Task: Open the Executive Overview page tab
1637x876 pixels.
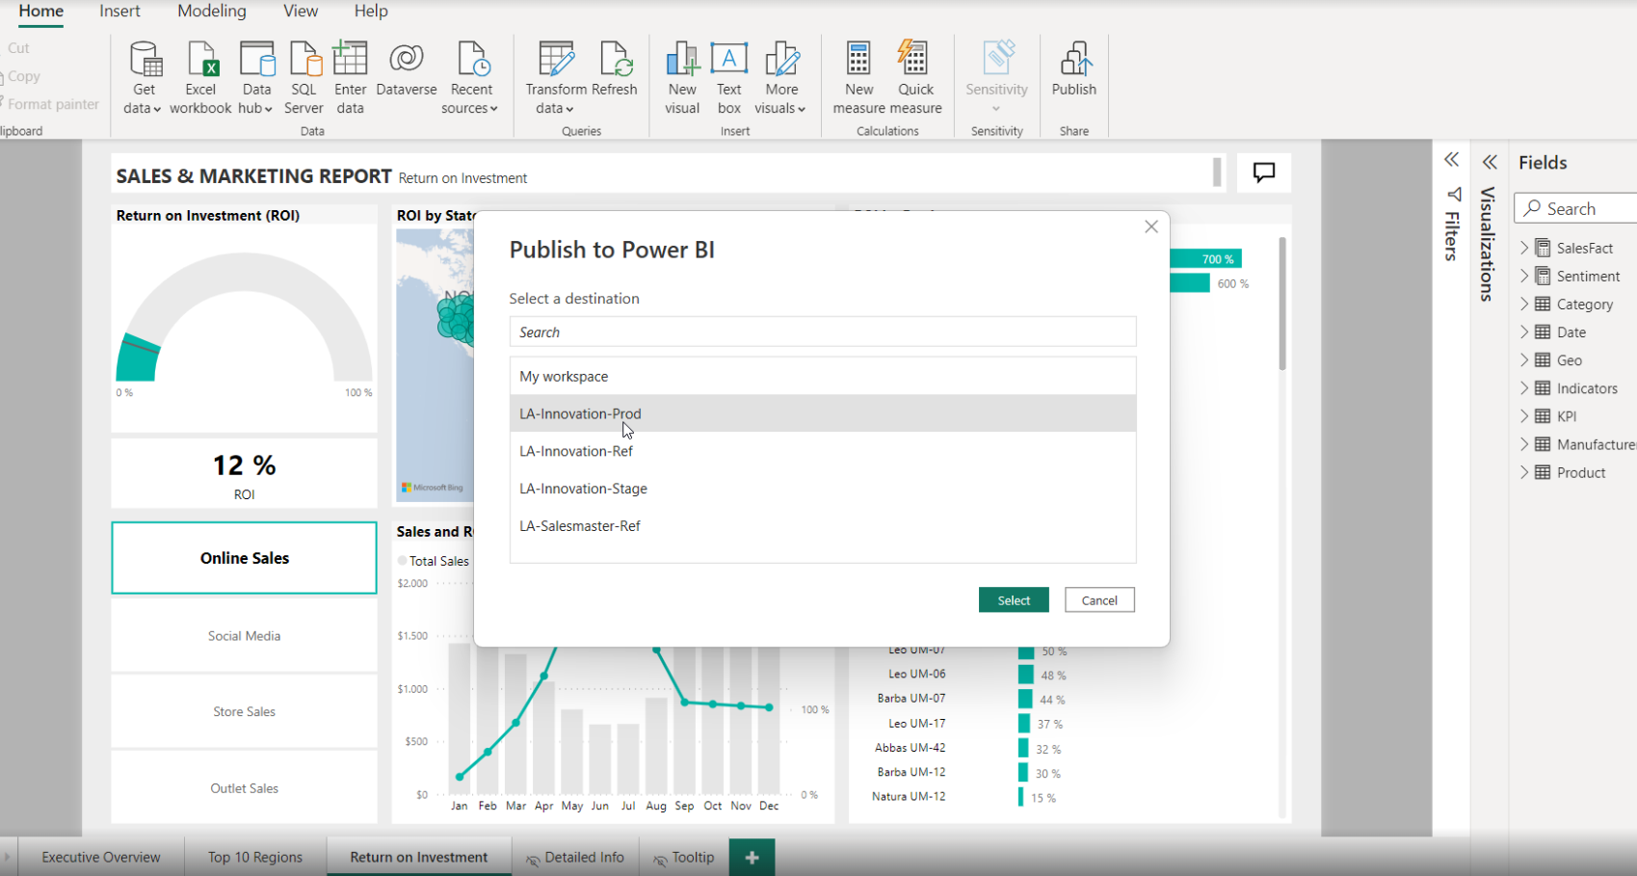Action: point(101,857)
